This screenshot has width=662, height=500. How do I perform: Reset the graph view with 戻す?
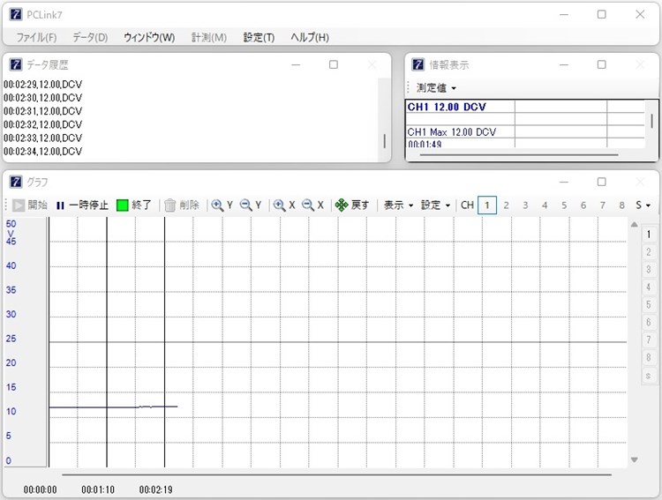click(352, 205)
